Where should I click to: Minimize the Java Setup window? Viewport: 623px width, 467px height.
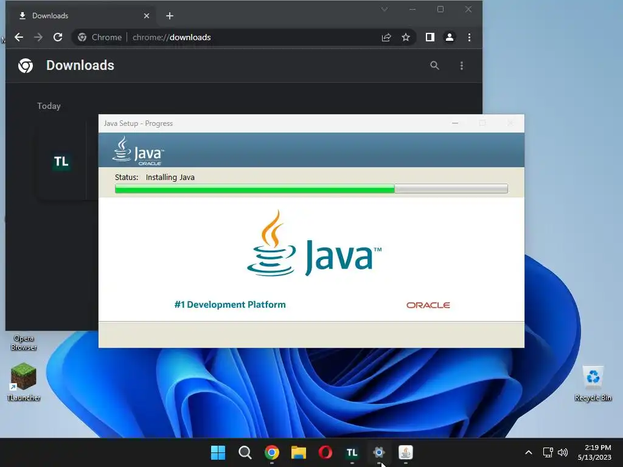click(455, 123)
